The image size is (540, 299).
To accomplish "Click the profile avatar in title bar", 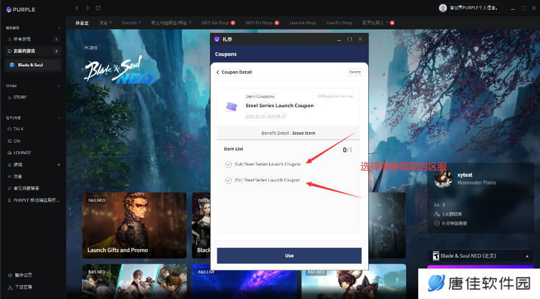I will click(443, 8).
